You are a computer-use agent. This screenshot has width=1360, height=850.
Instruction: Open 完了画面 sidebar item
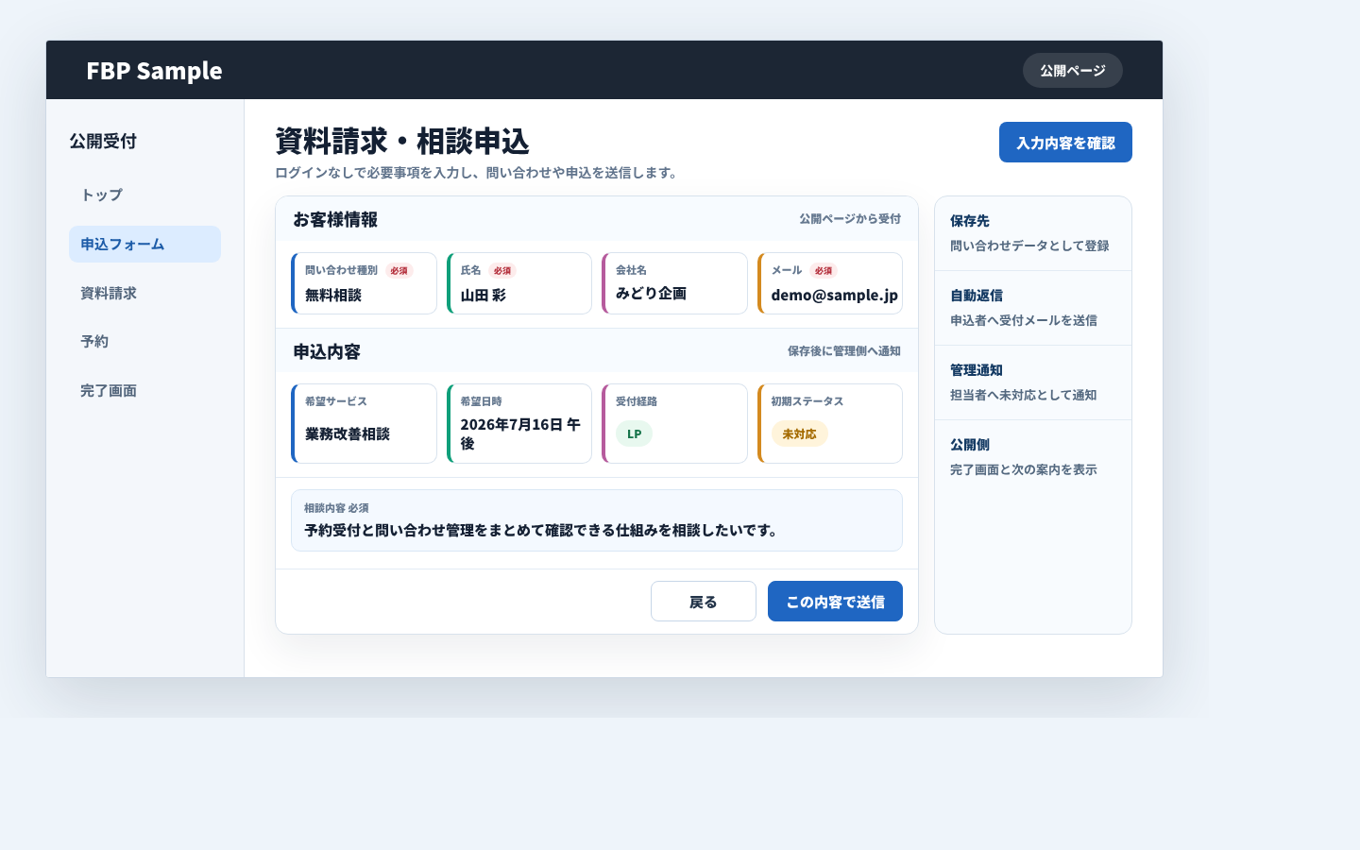(144, 390)
